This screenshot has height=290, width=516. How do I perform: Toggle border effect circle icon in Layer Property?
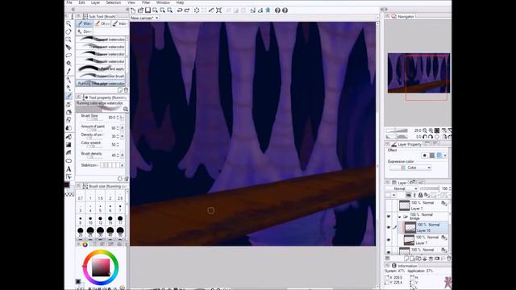425,155
